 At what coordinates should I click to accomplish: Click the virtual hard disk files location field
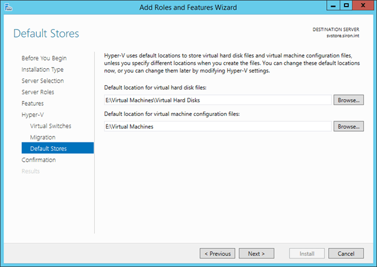pos(217,100)
